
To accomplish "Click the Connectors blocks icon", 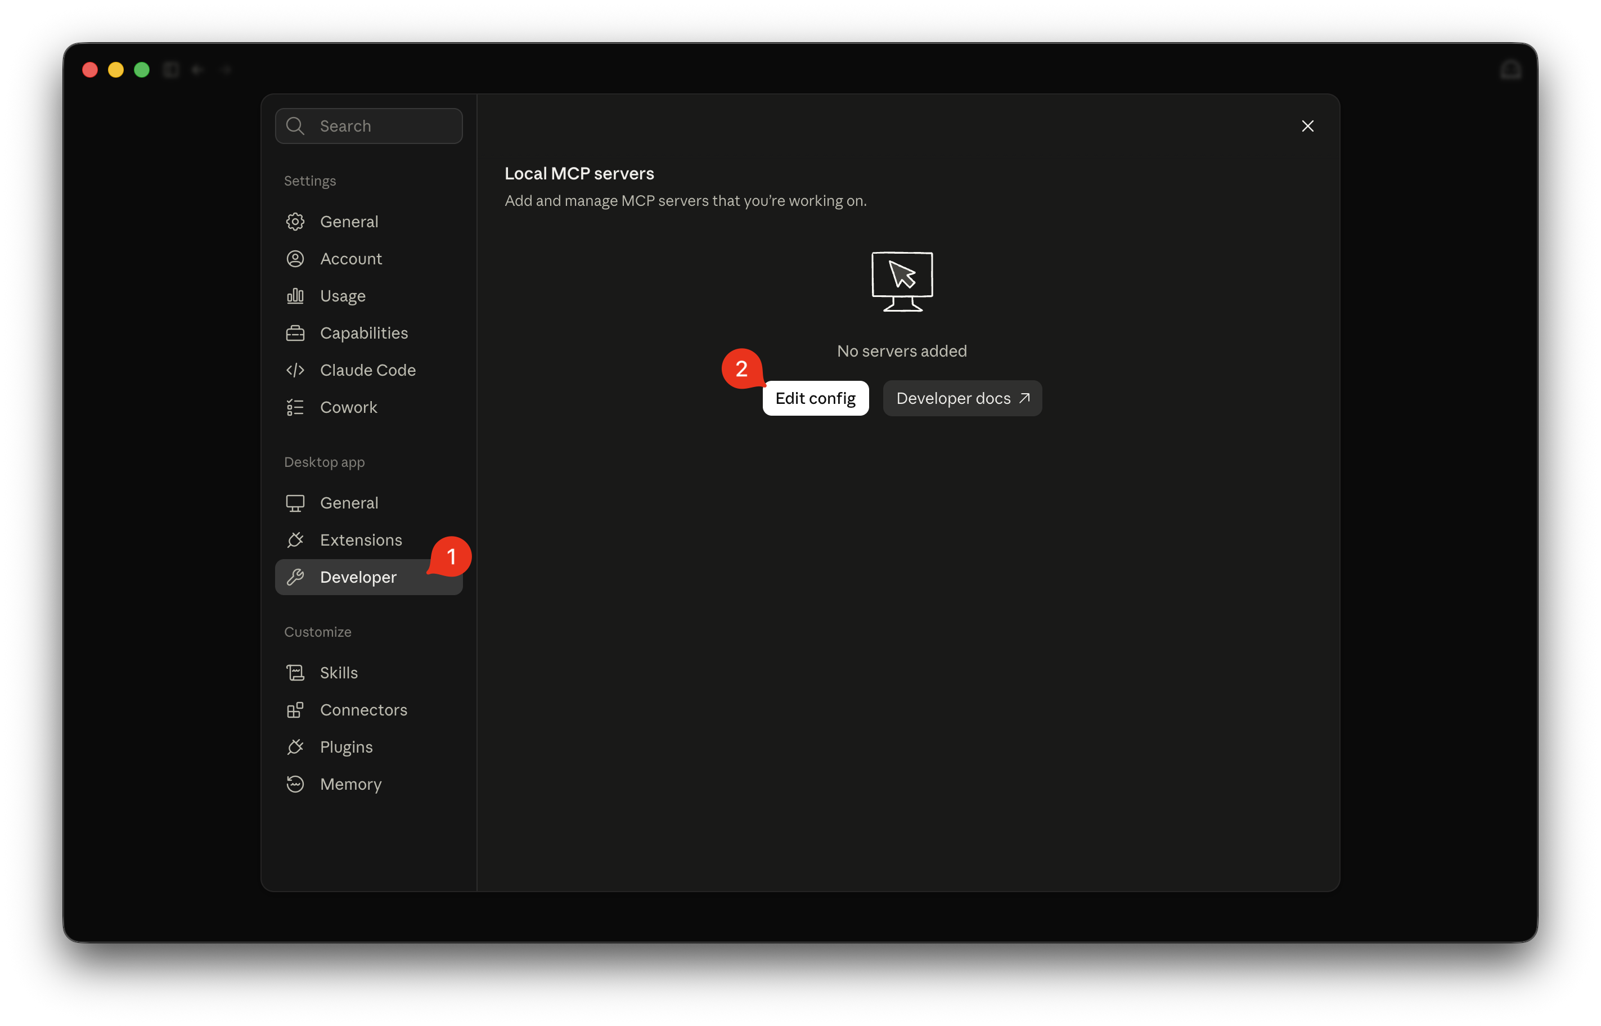I will coord(295,709).
